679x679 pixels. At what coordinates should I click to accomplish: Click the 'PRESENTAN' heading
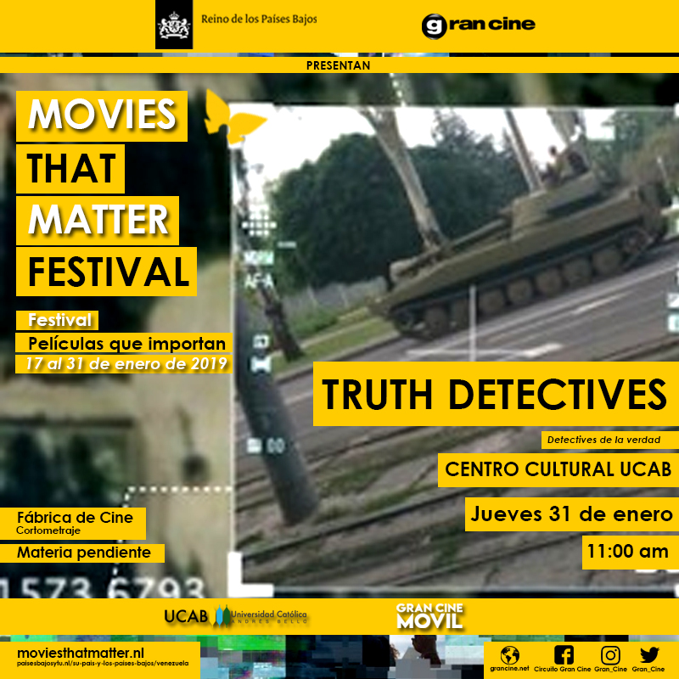pos(338,65)
